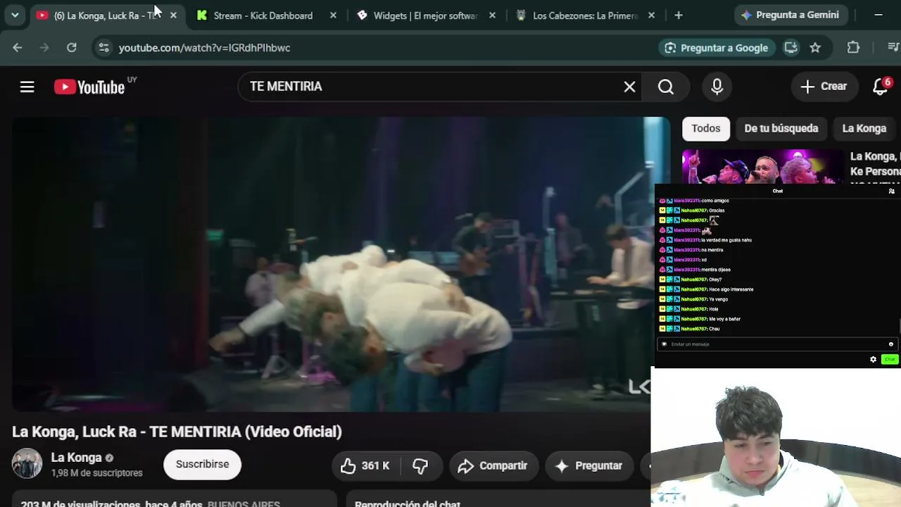This screenshot has width=901, height=507.
Task: Open the YouTube guide hamburger menu
Action: pos(27,87)
